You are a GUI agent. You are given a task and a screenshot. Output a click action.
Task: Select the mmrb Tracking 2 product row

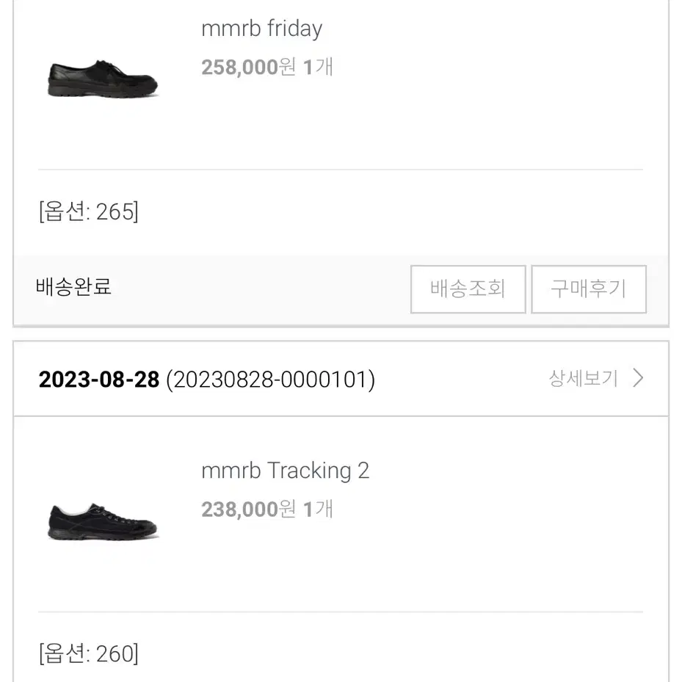(x=341, y=515)
